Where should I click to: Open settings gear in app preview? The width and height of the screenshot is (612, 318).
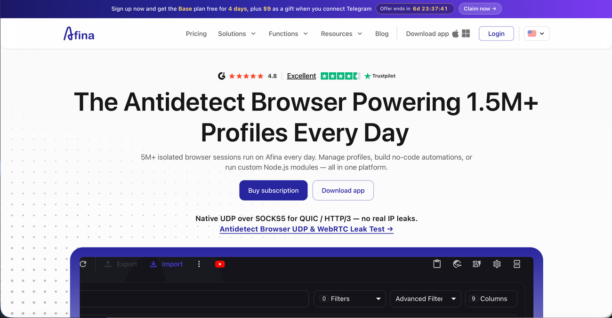(x=497, y=264)
